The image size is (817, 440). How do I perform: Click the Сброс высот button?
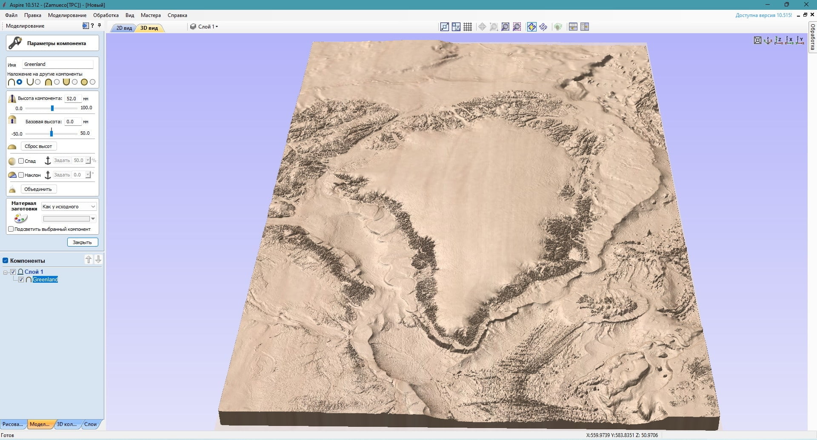click(x=38, y=146)
